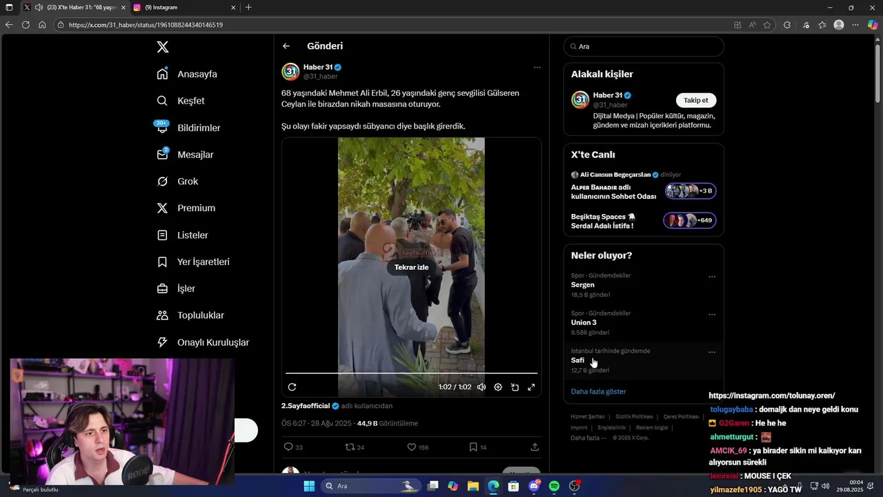Viewport: 883px width, 497px height.
Task: Click the Onaylı Kuruluşlar lightning icon
Action: (x=162, y=342)
